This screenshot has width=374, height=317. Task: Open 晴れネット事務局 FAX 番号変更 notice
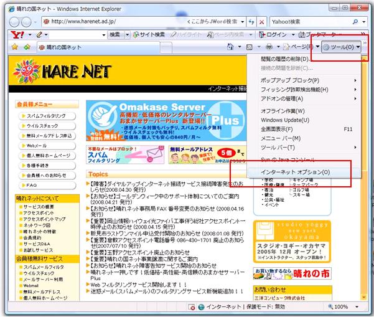(x=167, y=211)
